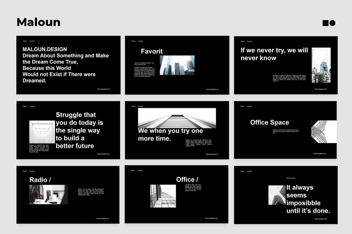Select the building photo beside 'It always seems'

277,195
